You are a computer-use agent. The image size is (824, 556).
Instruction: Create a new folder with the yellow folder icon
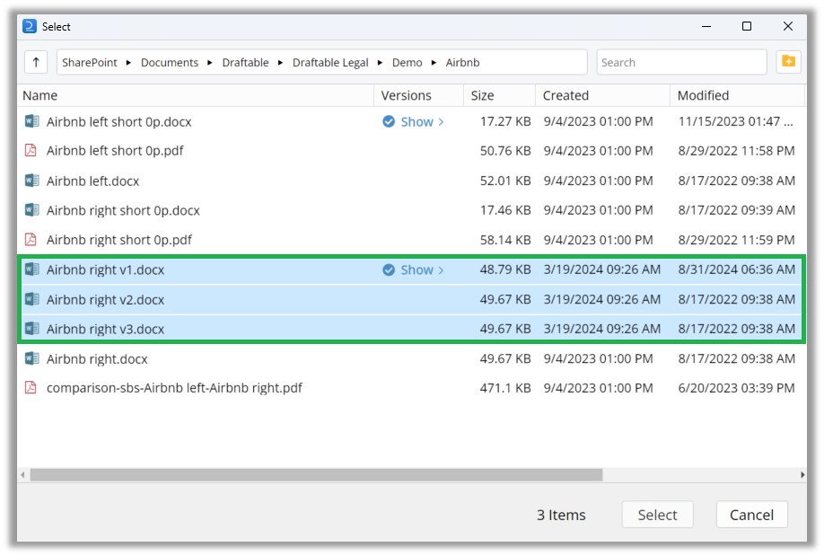[x=789, y=62]
